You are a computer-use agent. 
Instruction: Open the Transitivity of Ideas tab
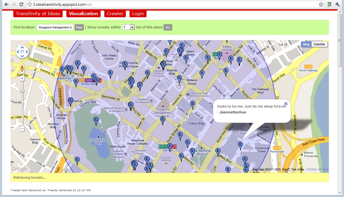[38, 14]
